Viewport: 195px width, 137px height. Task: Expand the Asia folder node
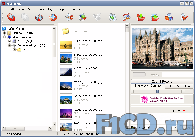point(15,50)
